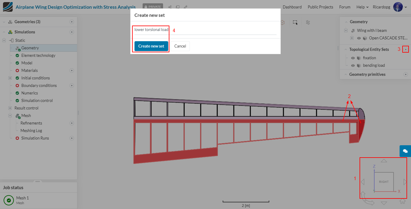Collapse the Static simulation tree
411x209 pixels.
click(4, 40)
